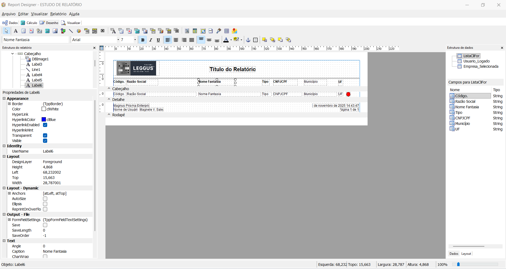The image size is (506, 269).
Task: Click the Image component tool
Action: pos(55,31)
